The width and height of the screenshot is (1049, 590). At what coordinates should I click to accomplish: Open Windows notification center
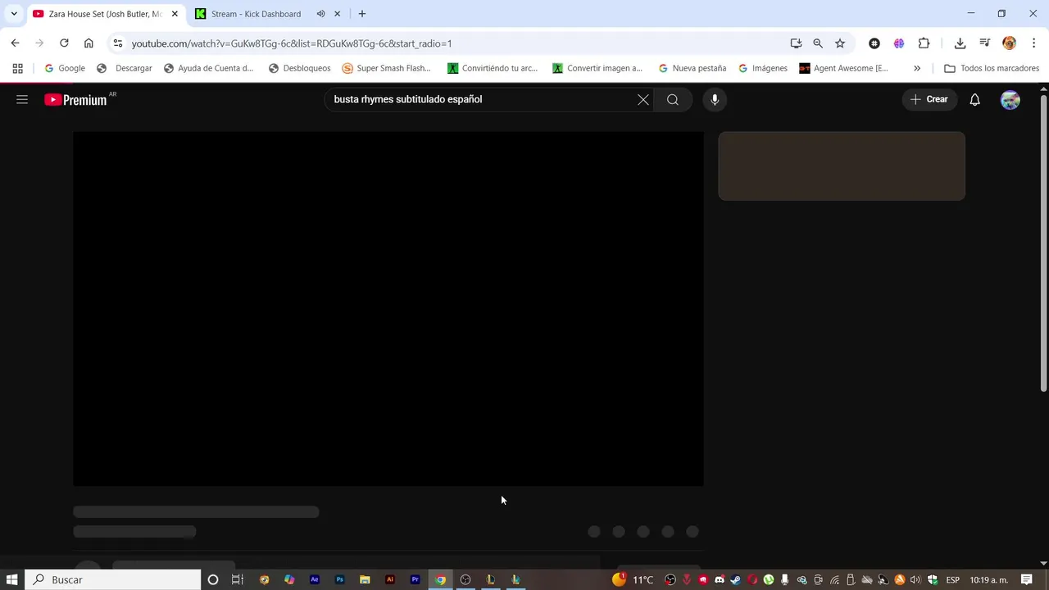click(x=1026, y=579)
